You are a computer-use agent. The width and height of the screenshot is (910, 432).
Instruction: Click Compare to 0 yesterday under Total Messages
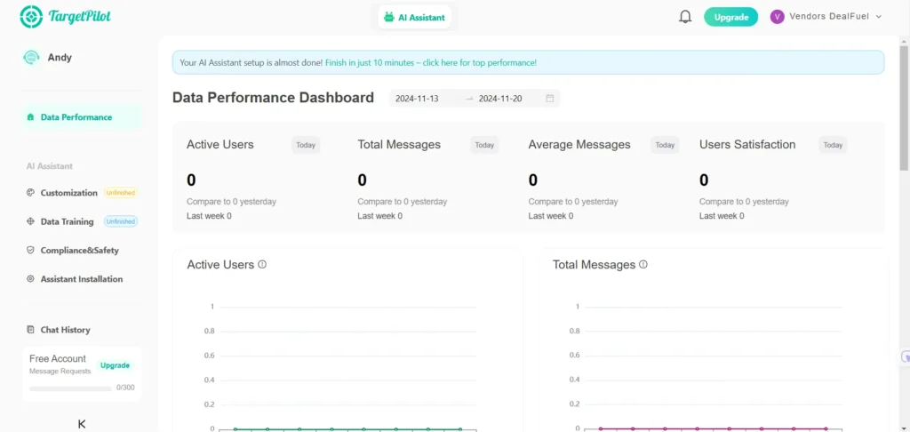(x=403, y=202)
